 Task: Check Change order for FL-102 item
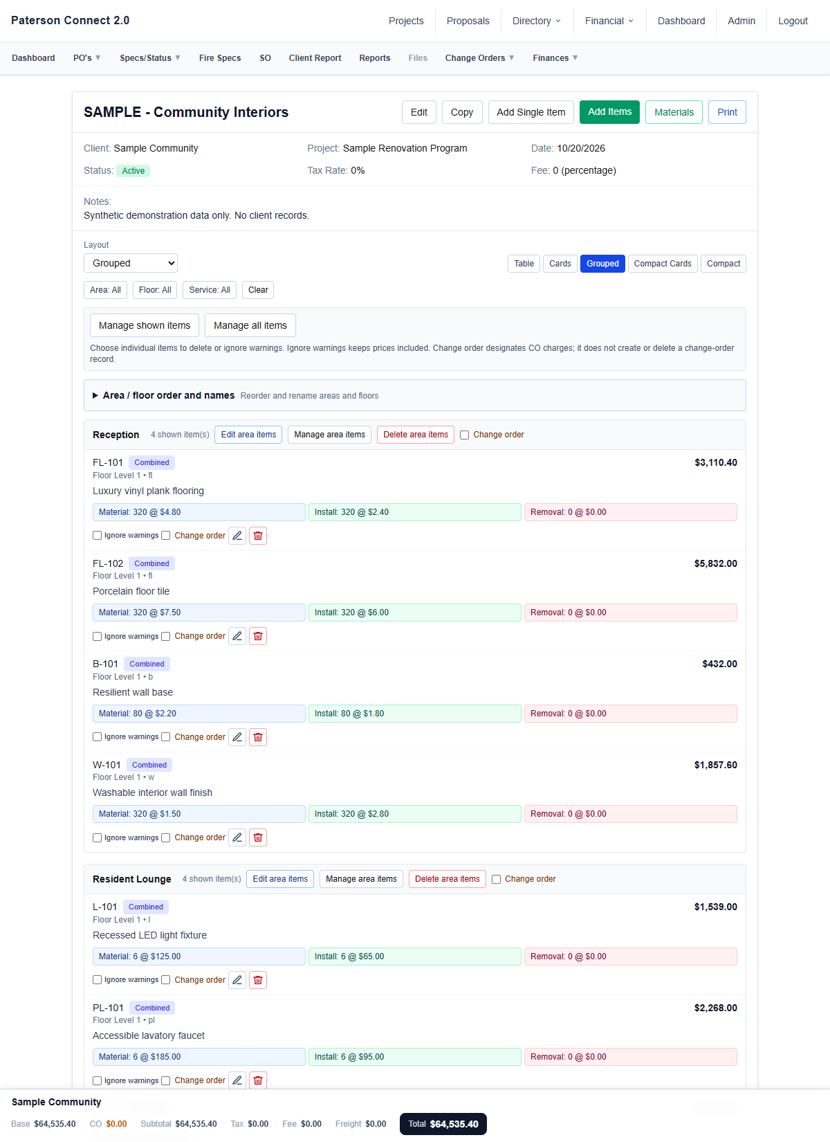click(x=166, y=636)
